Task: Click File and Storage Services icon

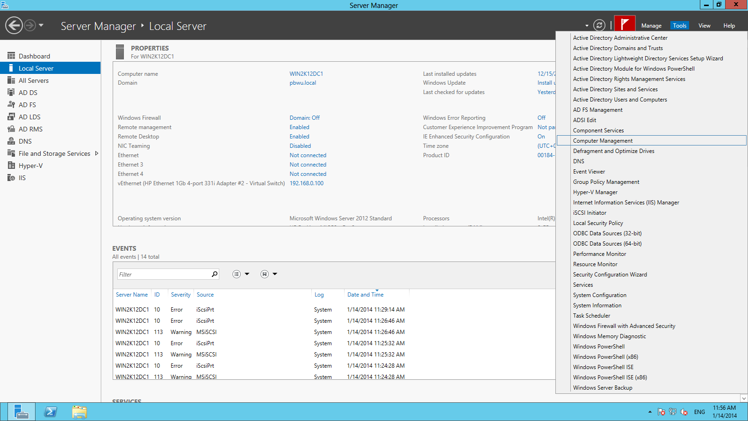Action: tap(11, 153)
